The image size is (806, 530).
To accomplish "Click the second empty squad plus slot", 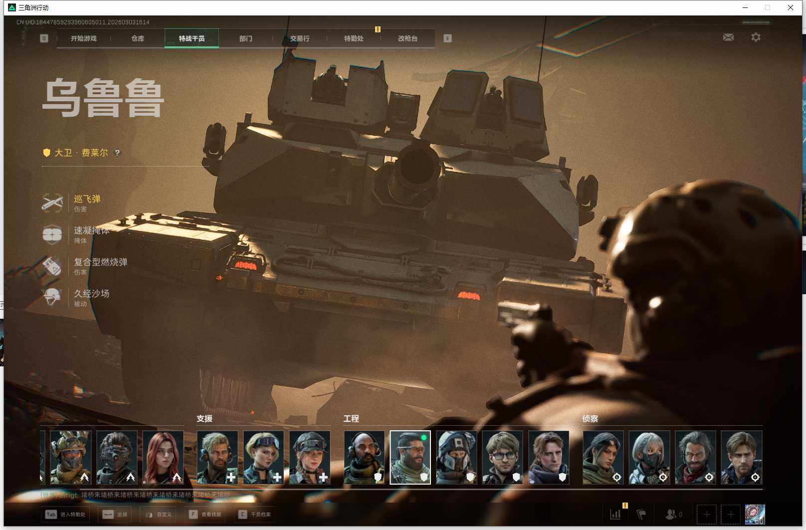I will point(731,515).
